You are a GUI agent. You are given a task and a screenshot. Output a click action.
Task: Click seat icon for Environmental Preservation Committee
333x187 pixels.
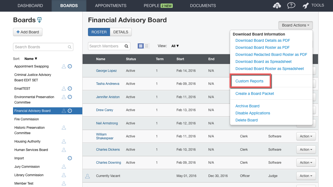point(64,97)
